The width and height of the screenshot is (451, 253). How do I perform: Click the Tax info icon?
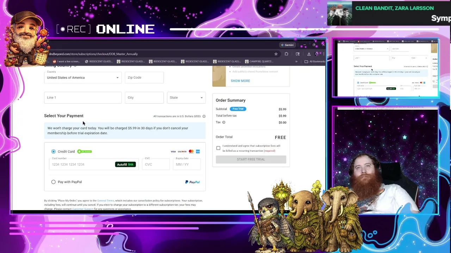224,122
